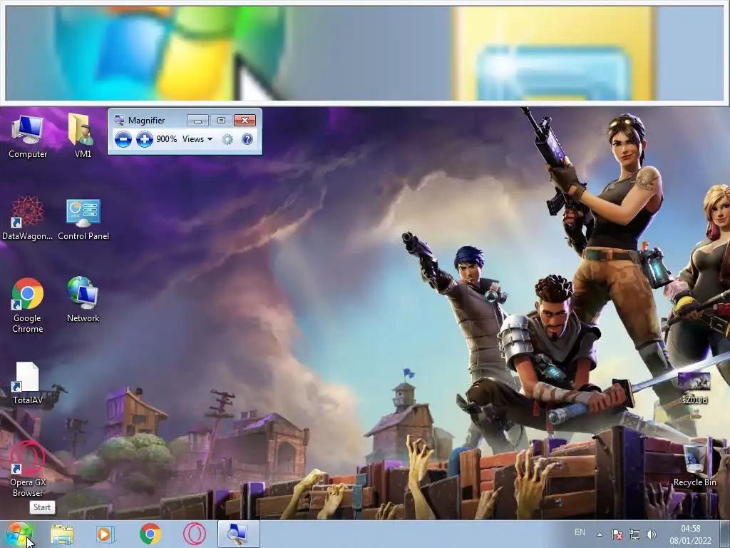Open Windows Explorer from the taskbar
Screen dimensions: 730x548
pyautogui.click(x=62, y=534)
